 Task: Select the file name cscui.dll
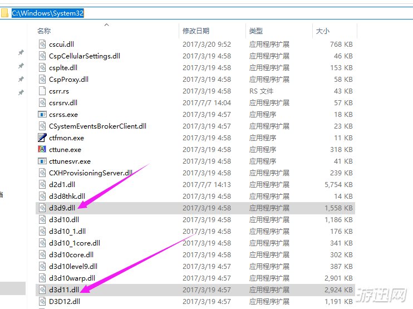(x=61, y=44)
